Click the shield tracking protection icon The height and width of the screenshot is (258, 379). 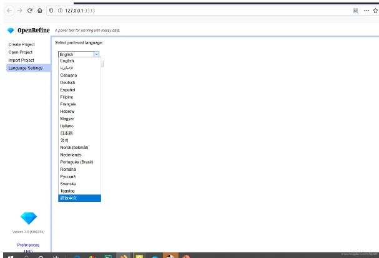(x=51, y=11)
